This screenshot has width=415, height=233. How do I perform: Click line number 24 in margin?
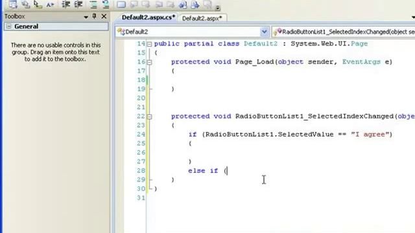pos(141,134)
